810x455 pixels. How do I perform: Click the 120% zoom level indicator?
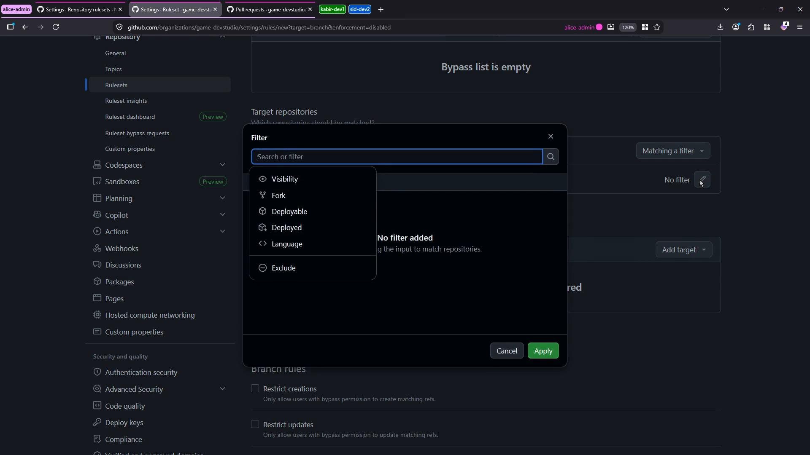tap(628, 27)
